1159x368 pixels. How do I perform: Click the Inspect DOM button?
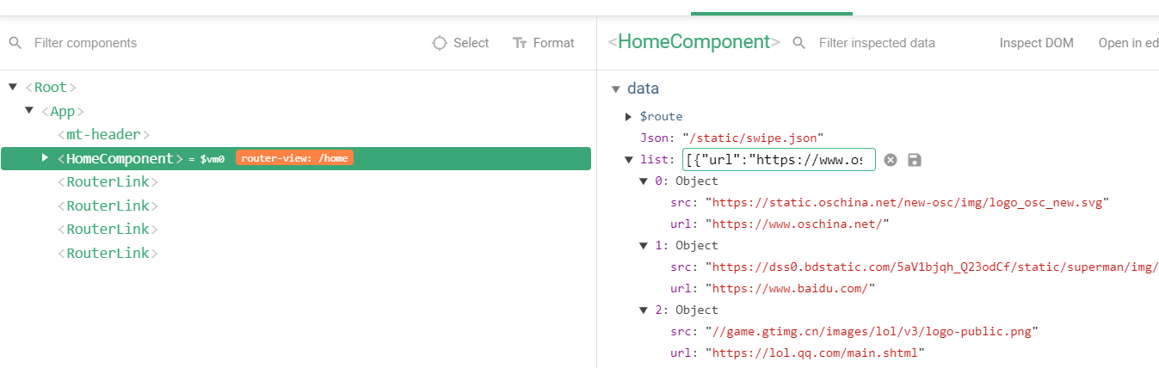coord(1036,43)
